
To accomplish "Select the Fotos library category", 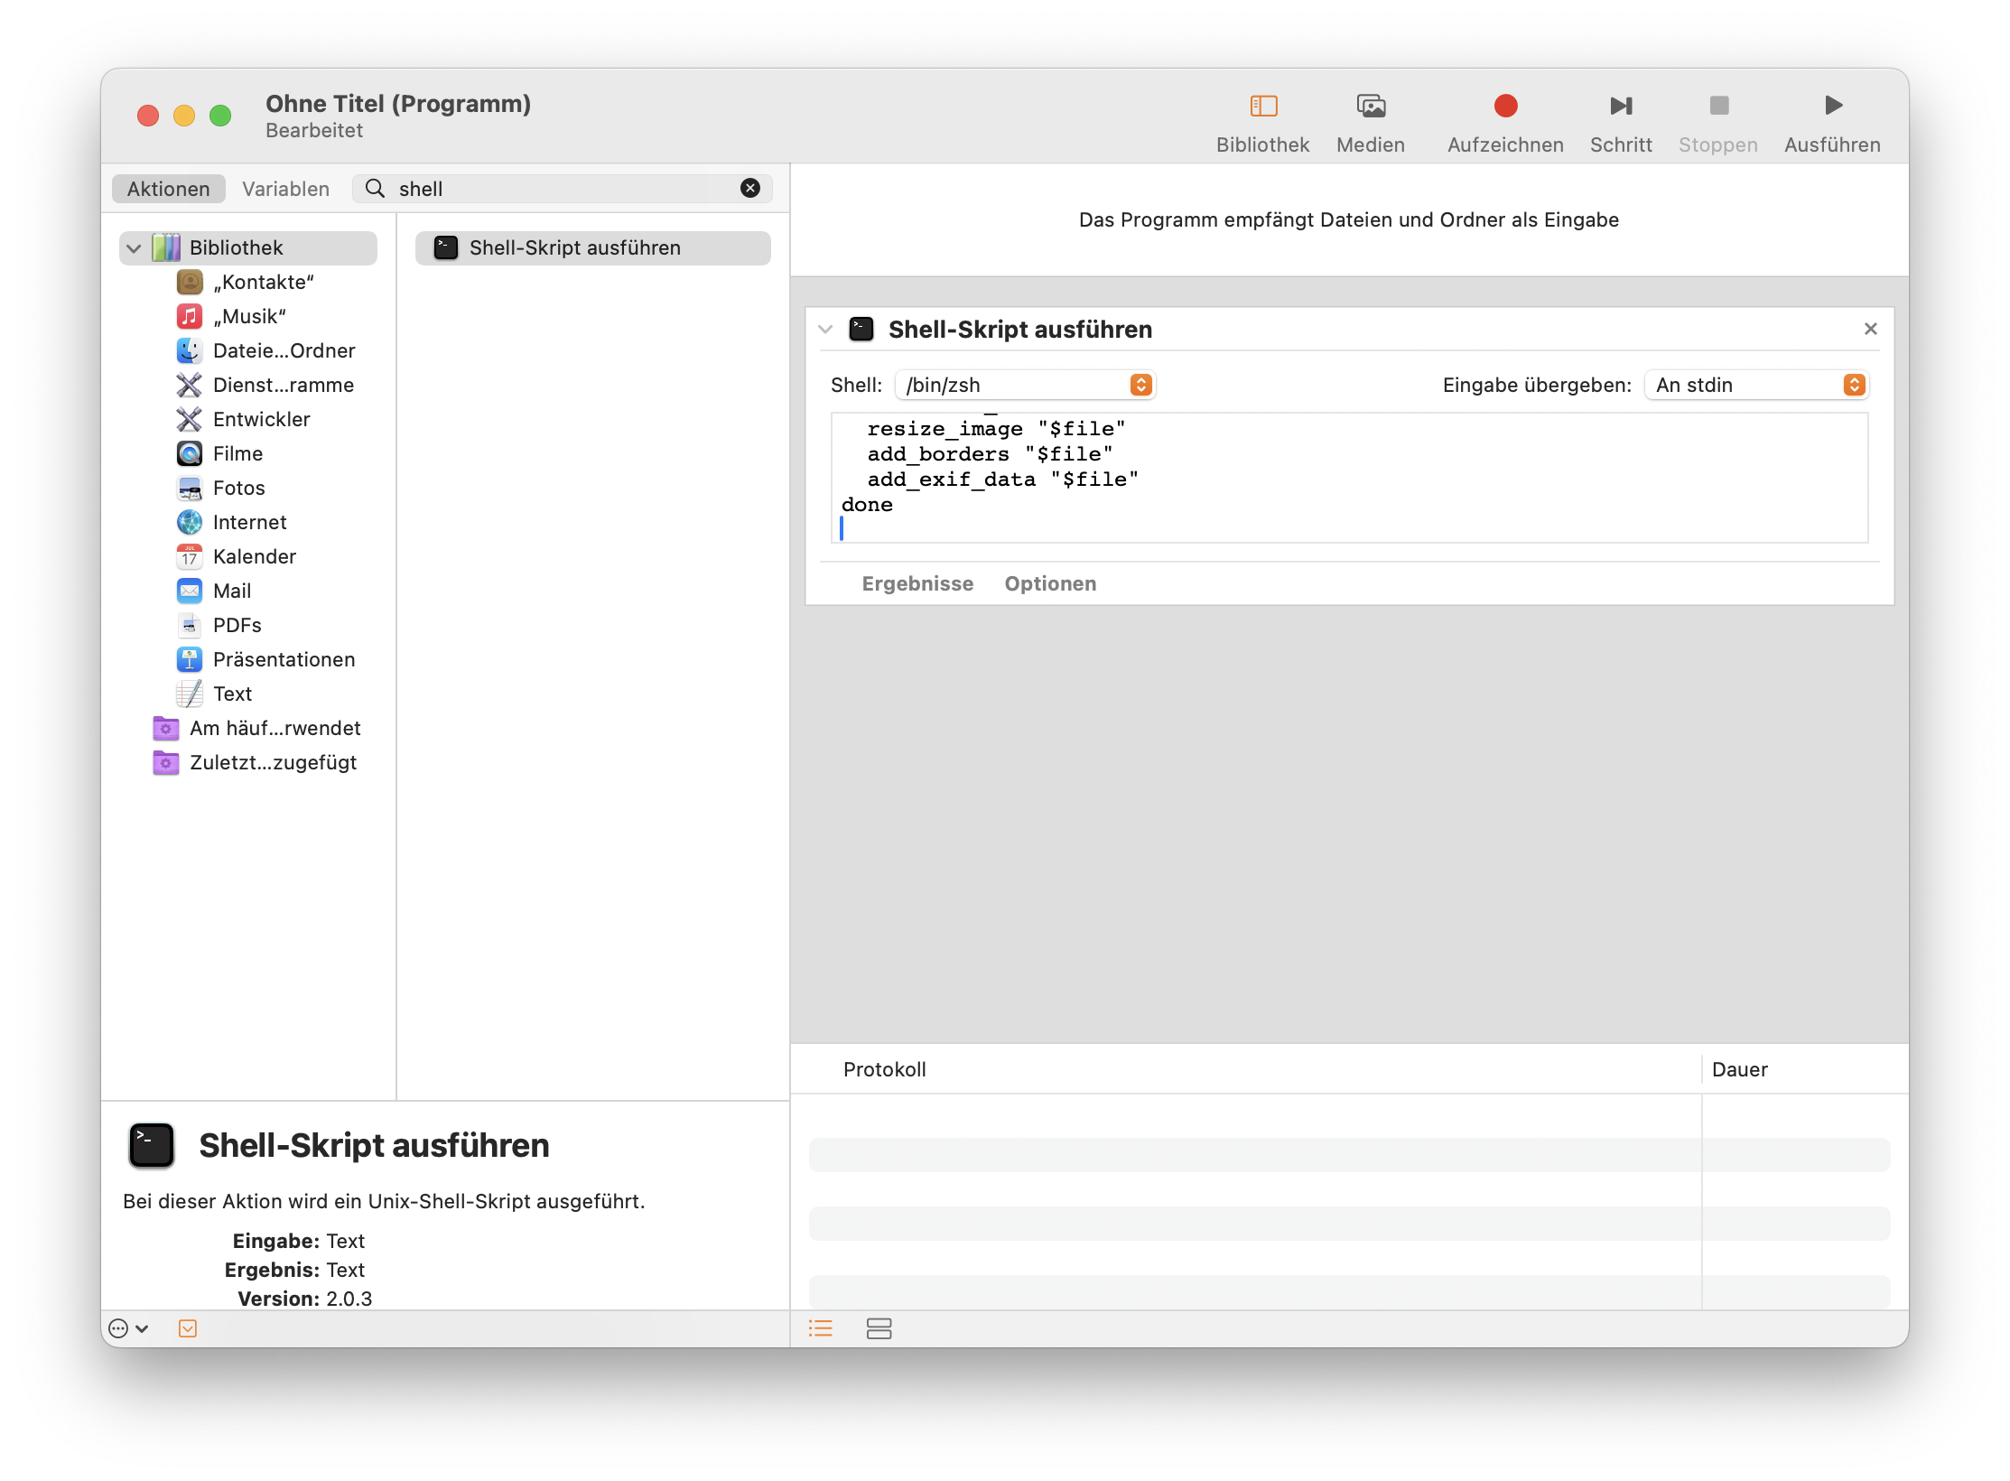I will click(x=238, y=489).
